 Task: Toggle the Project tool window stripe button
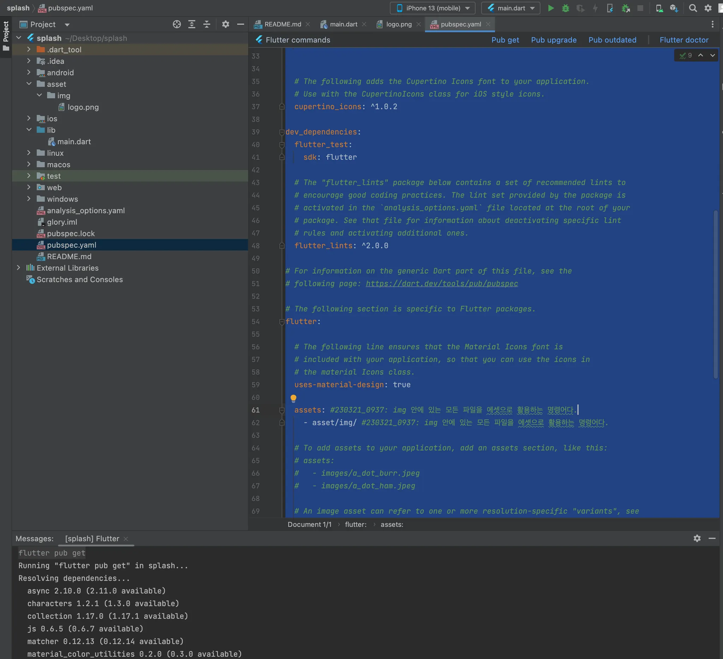coord(6,35)
